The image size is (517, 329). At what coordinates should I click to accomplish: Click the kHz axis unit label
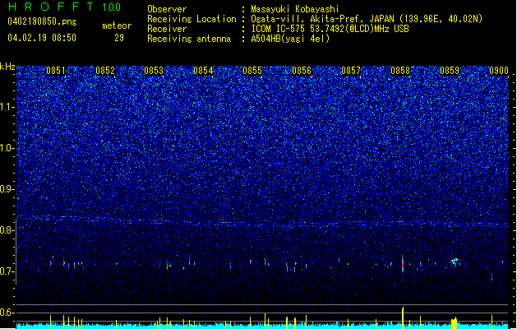(7, 67)
